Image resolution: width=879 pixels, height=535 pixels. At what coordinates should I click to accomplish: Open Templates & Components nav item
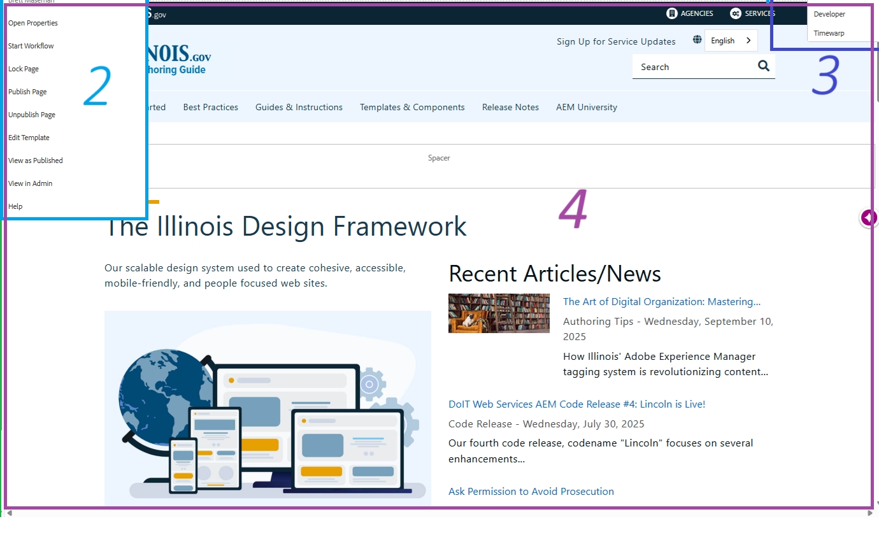pyautogui.click(x=412, y=107)
